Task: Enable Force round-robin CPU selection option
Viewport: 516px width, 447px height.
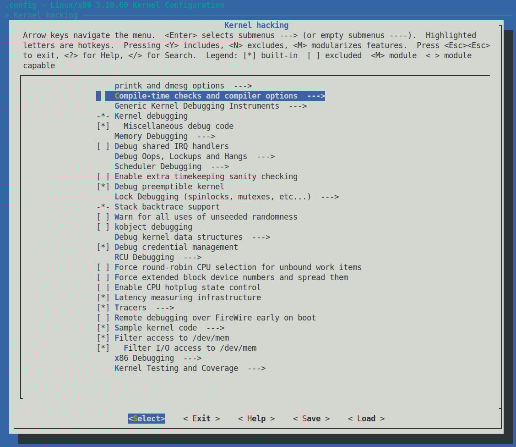Action: click(x=103, y=267)
